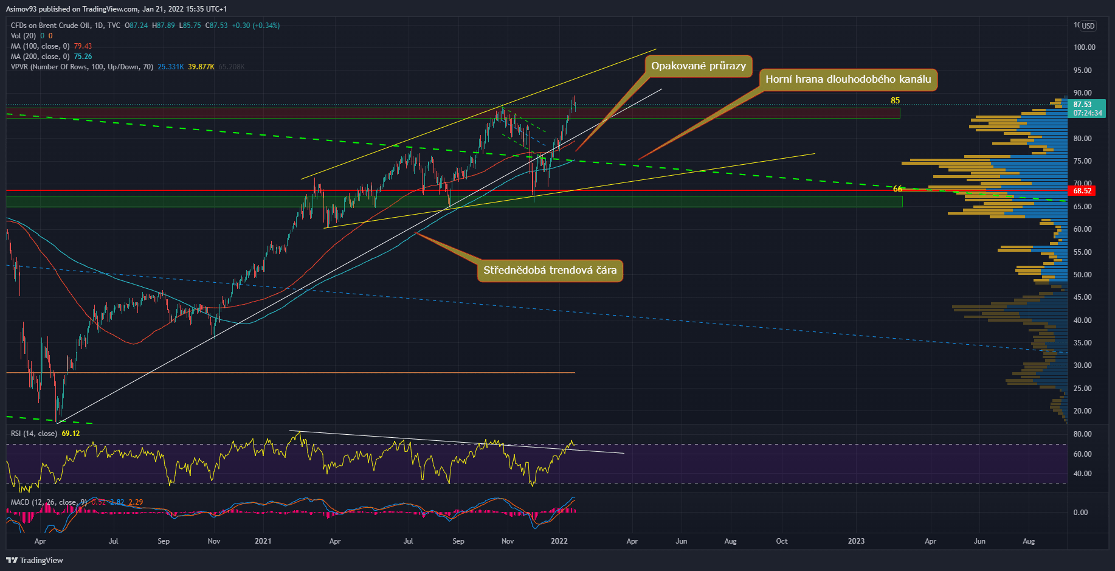Click the CFDs on Brent Crude Oil title

click(x=65, y=26)
